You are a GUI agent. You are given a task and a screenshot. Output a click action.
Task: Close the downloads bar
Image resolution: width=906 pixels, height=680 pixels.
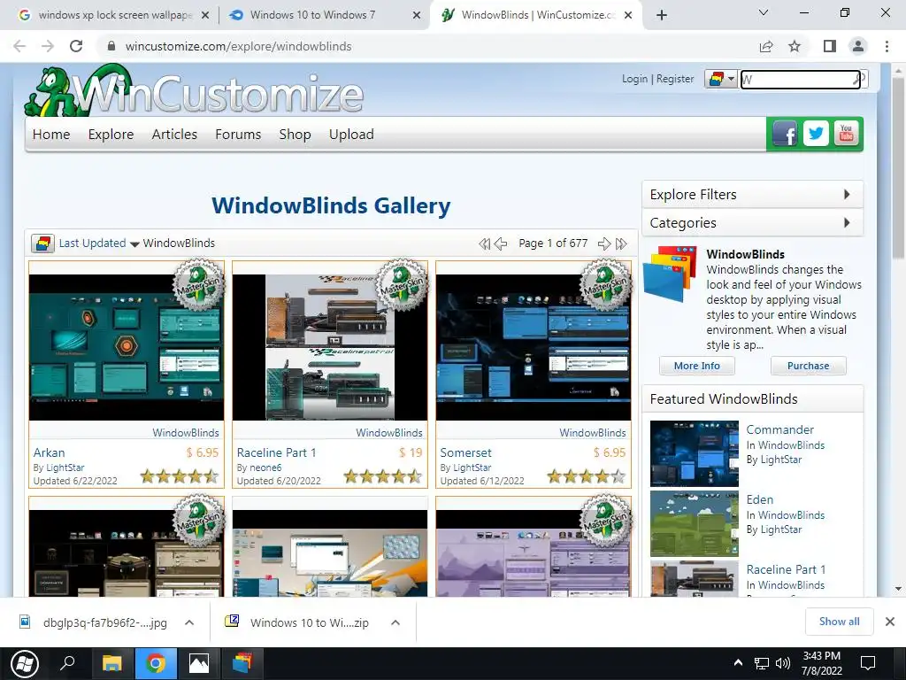(890, 622)
